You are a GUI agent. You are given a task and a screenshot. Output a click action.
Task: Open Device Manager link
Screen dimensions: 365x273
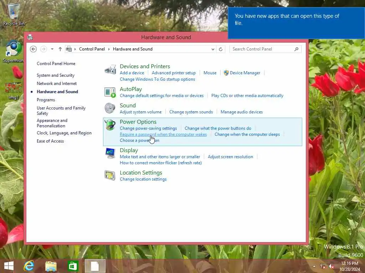[x=245, y=73]
